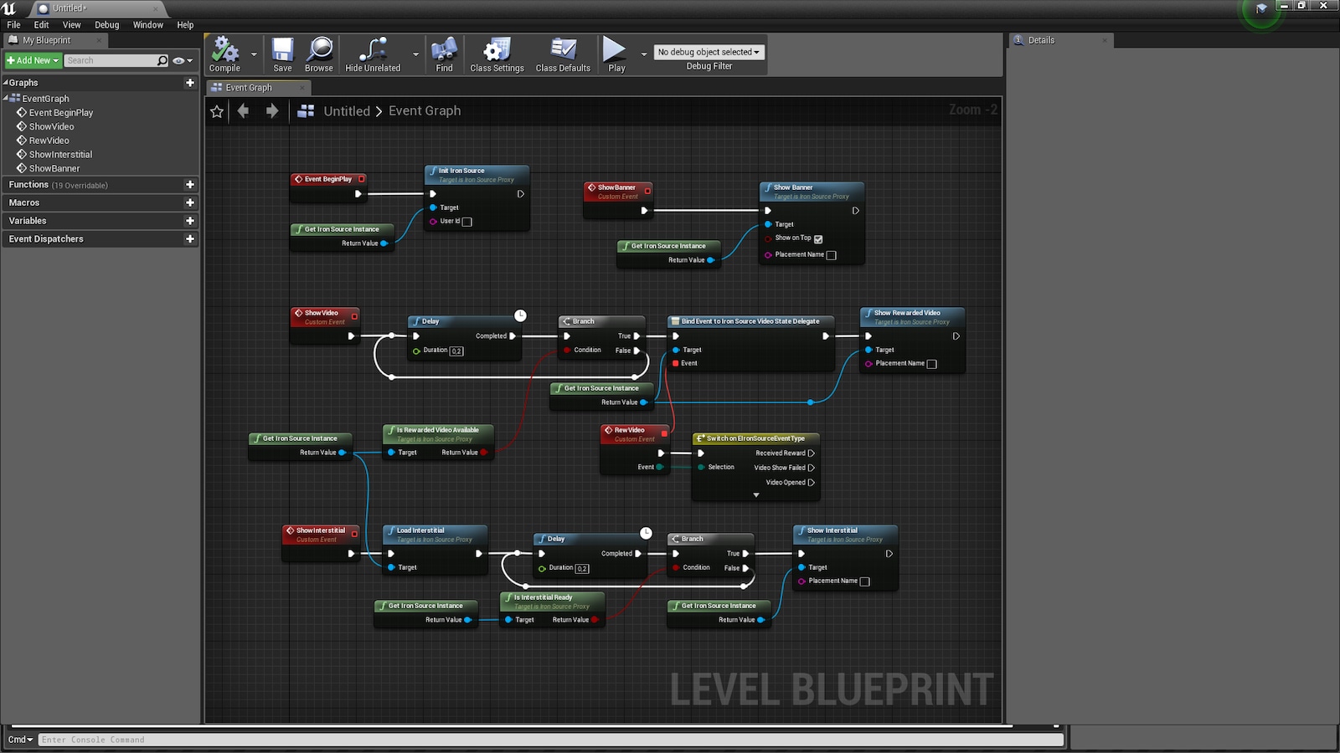Save the blueprint with Save icon
The image size is (1340, 753).
coord(282,50)
